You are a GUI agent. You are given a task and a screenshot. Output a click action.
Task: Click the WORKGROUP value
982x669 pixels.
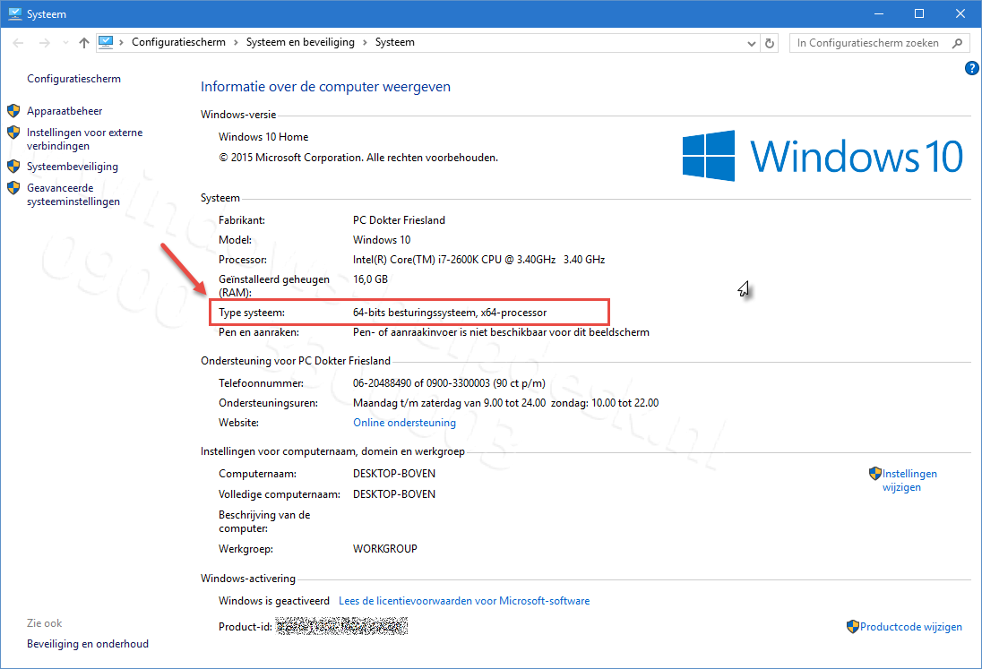pos(384,549)
